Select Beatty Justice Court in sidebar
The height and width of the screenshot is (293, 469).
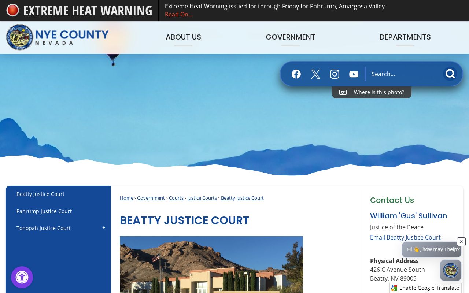[40, 194]
